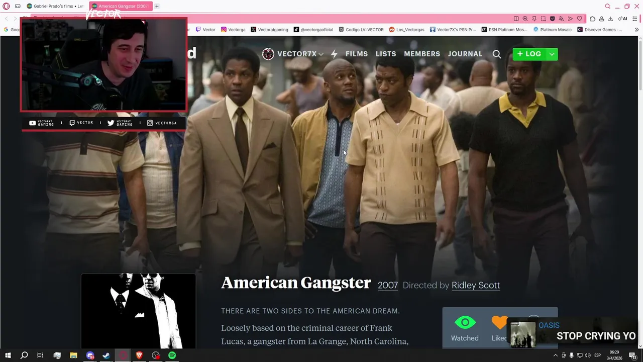Go to FILMS in Letterboxd navigation
The image size is (643, 362).
coord(357,54)
